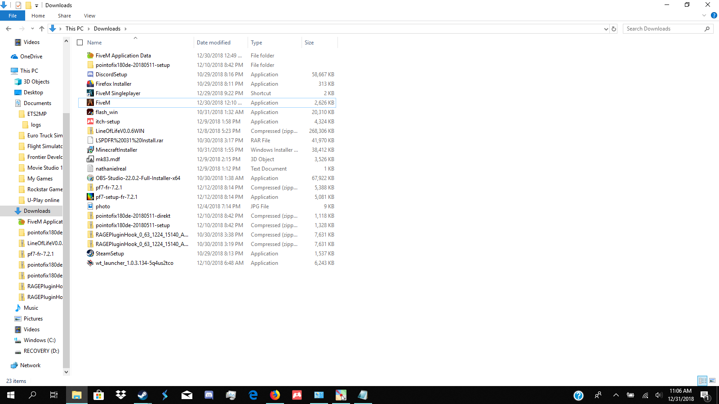
Task: Open the Music folder in navigation pane
Action: tap(31, 308)
